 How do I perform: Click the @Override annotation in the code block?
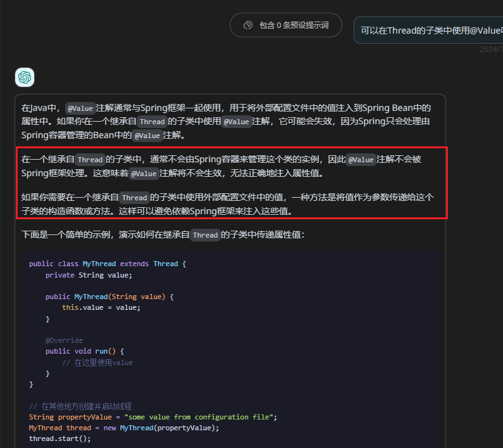[x=64, y=341]
